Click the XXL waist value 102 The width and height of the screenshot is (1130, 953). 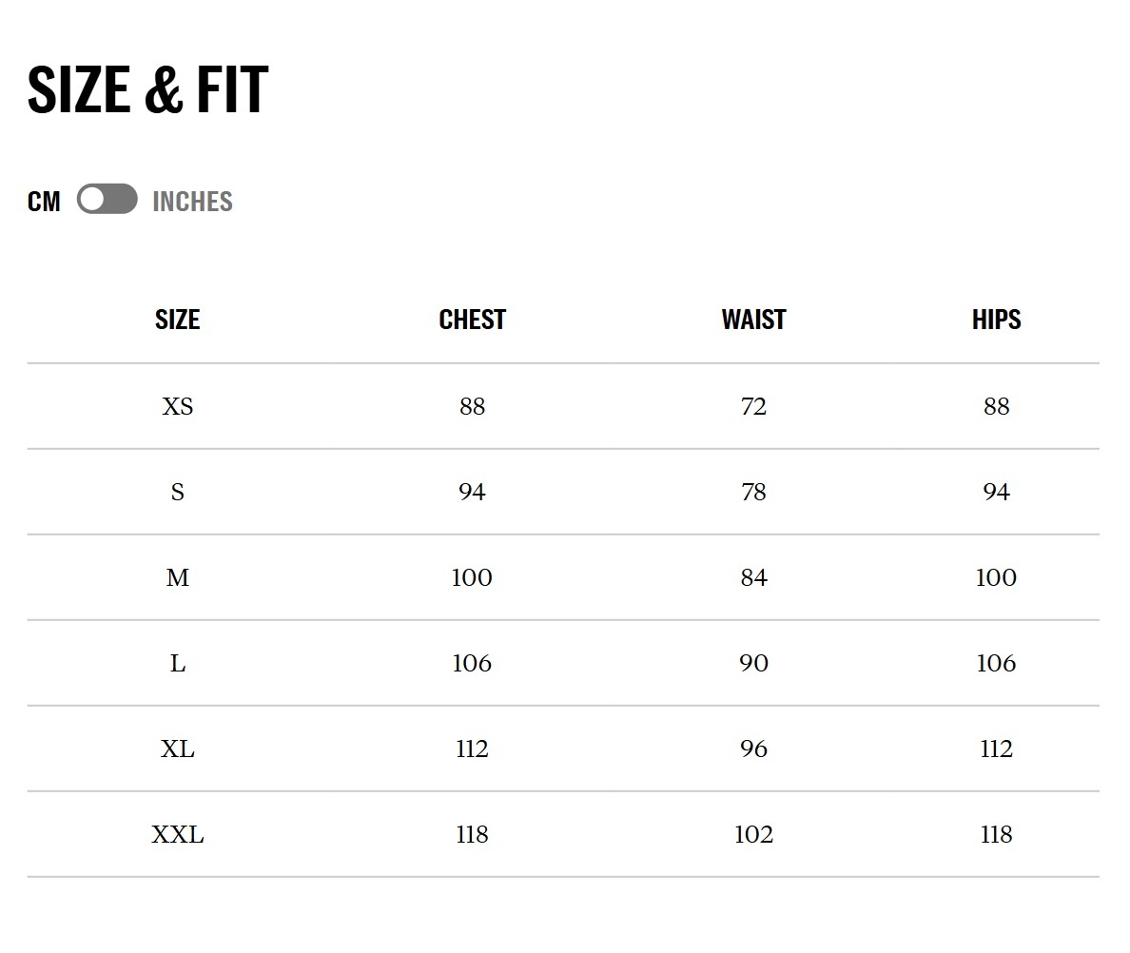[753, 835]
